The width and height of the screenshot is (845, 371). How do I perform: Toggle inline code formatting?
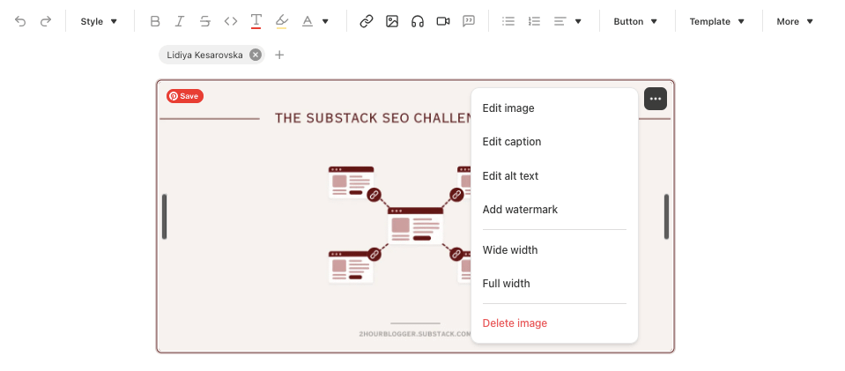[x=231, y=21]
